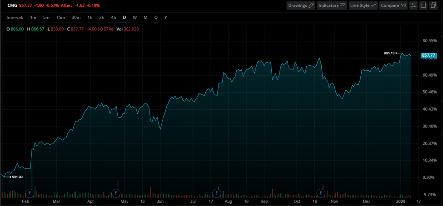Click the Oct date label

(x=297, y=201)
